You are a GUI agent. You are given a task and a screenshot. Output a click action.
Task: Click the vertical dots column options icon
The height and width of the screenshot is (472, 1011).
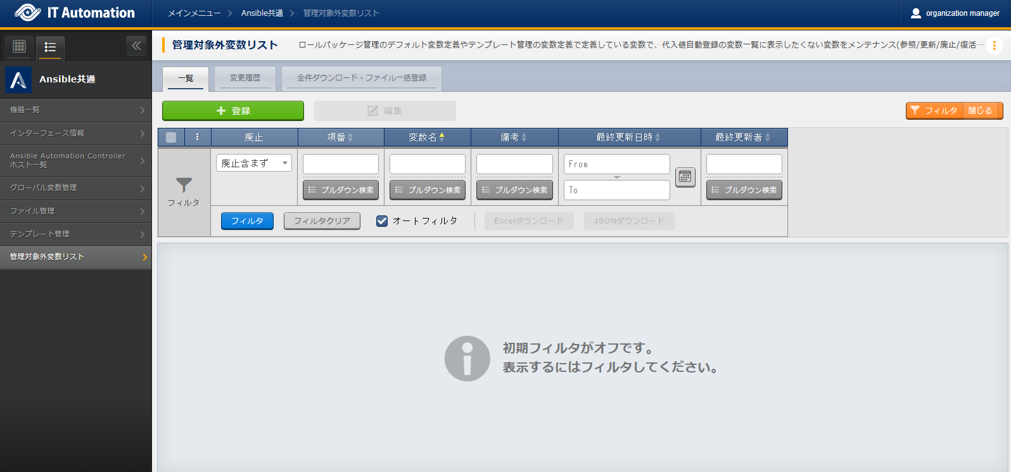[x=198, y=137]
